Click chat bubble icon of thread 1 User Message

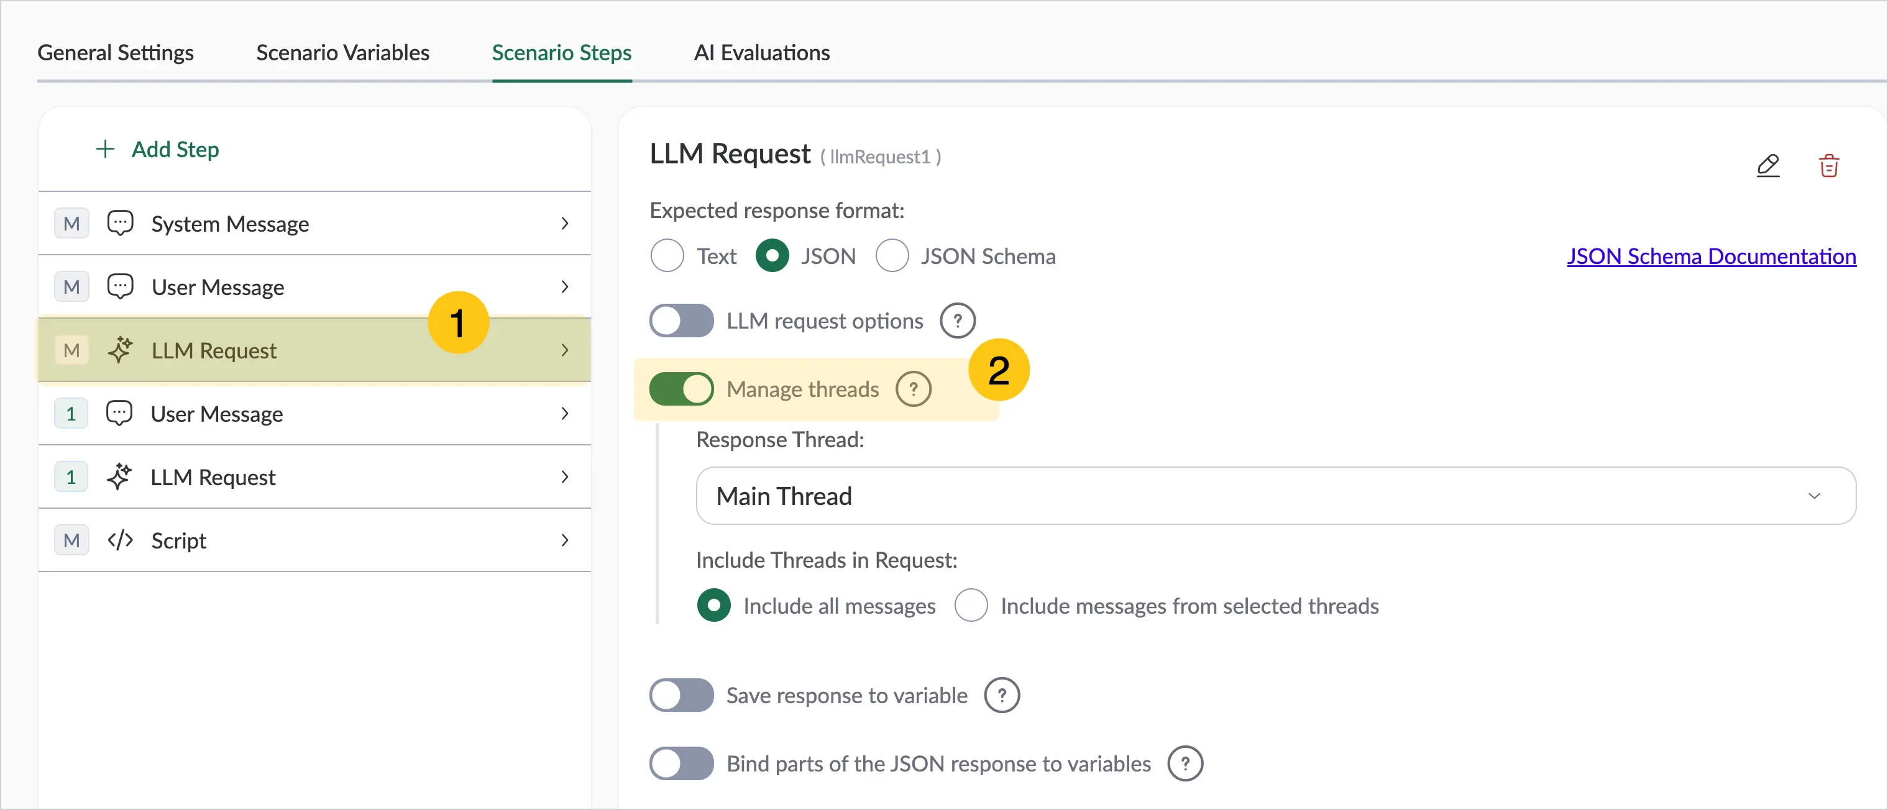pos(119,414)
